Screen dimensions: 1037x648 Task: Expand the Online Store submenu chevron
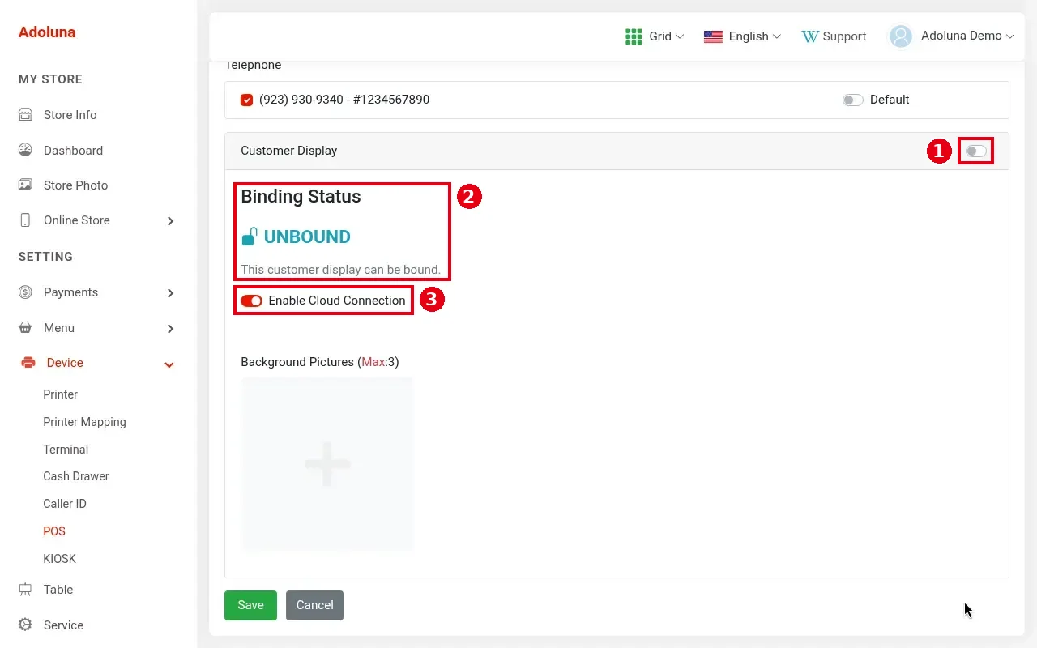click(170, 221)
